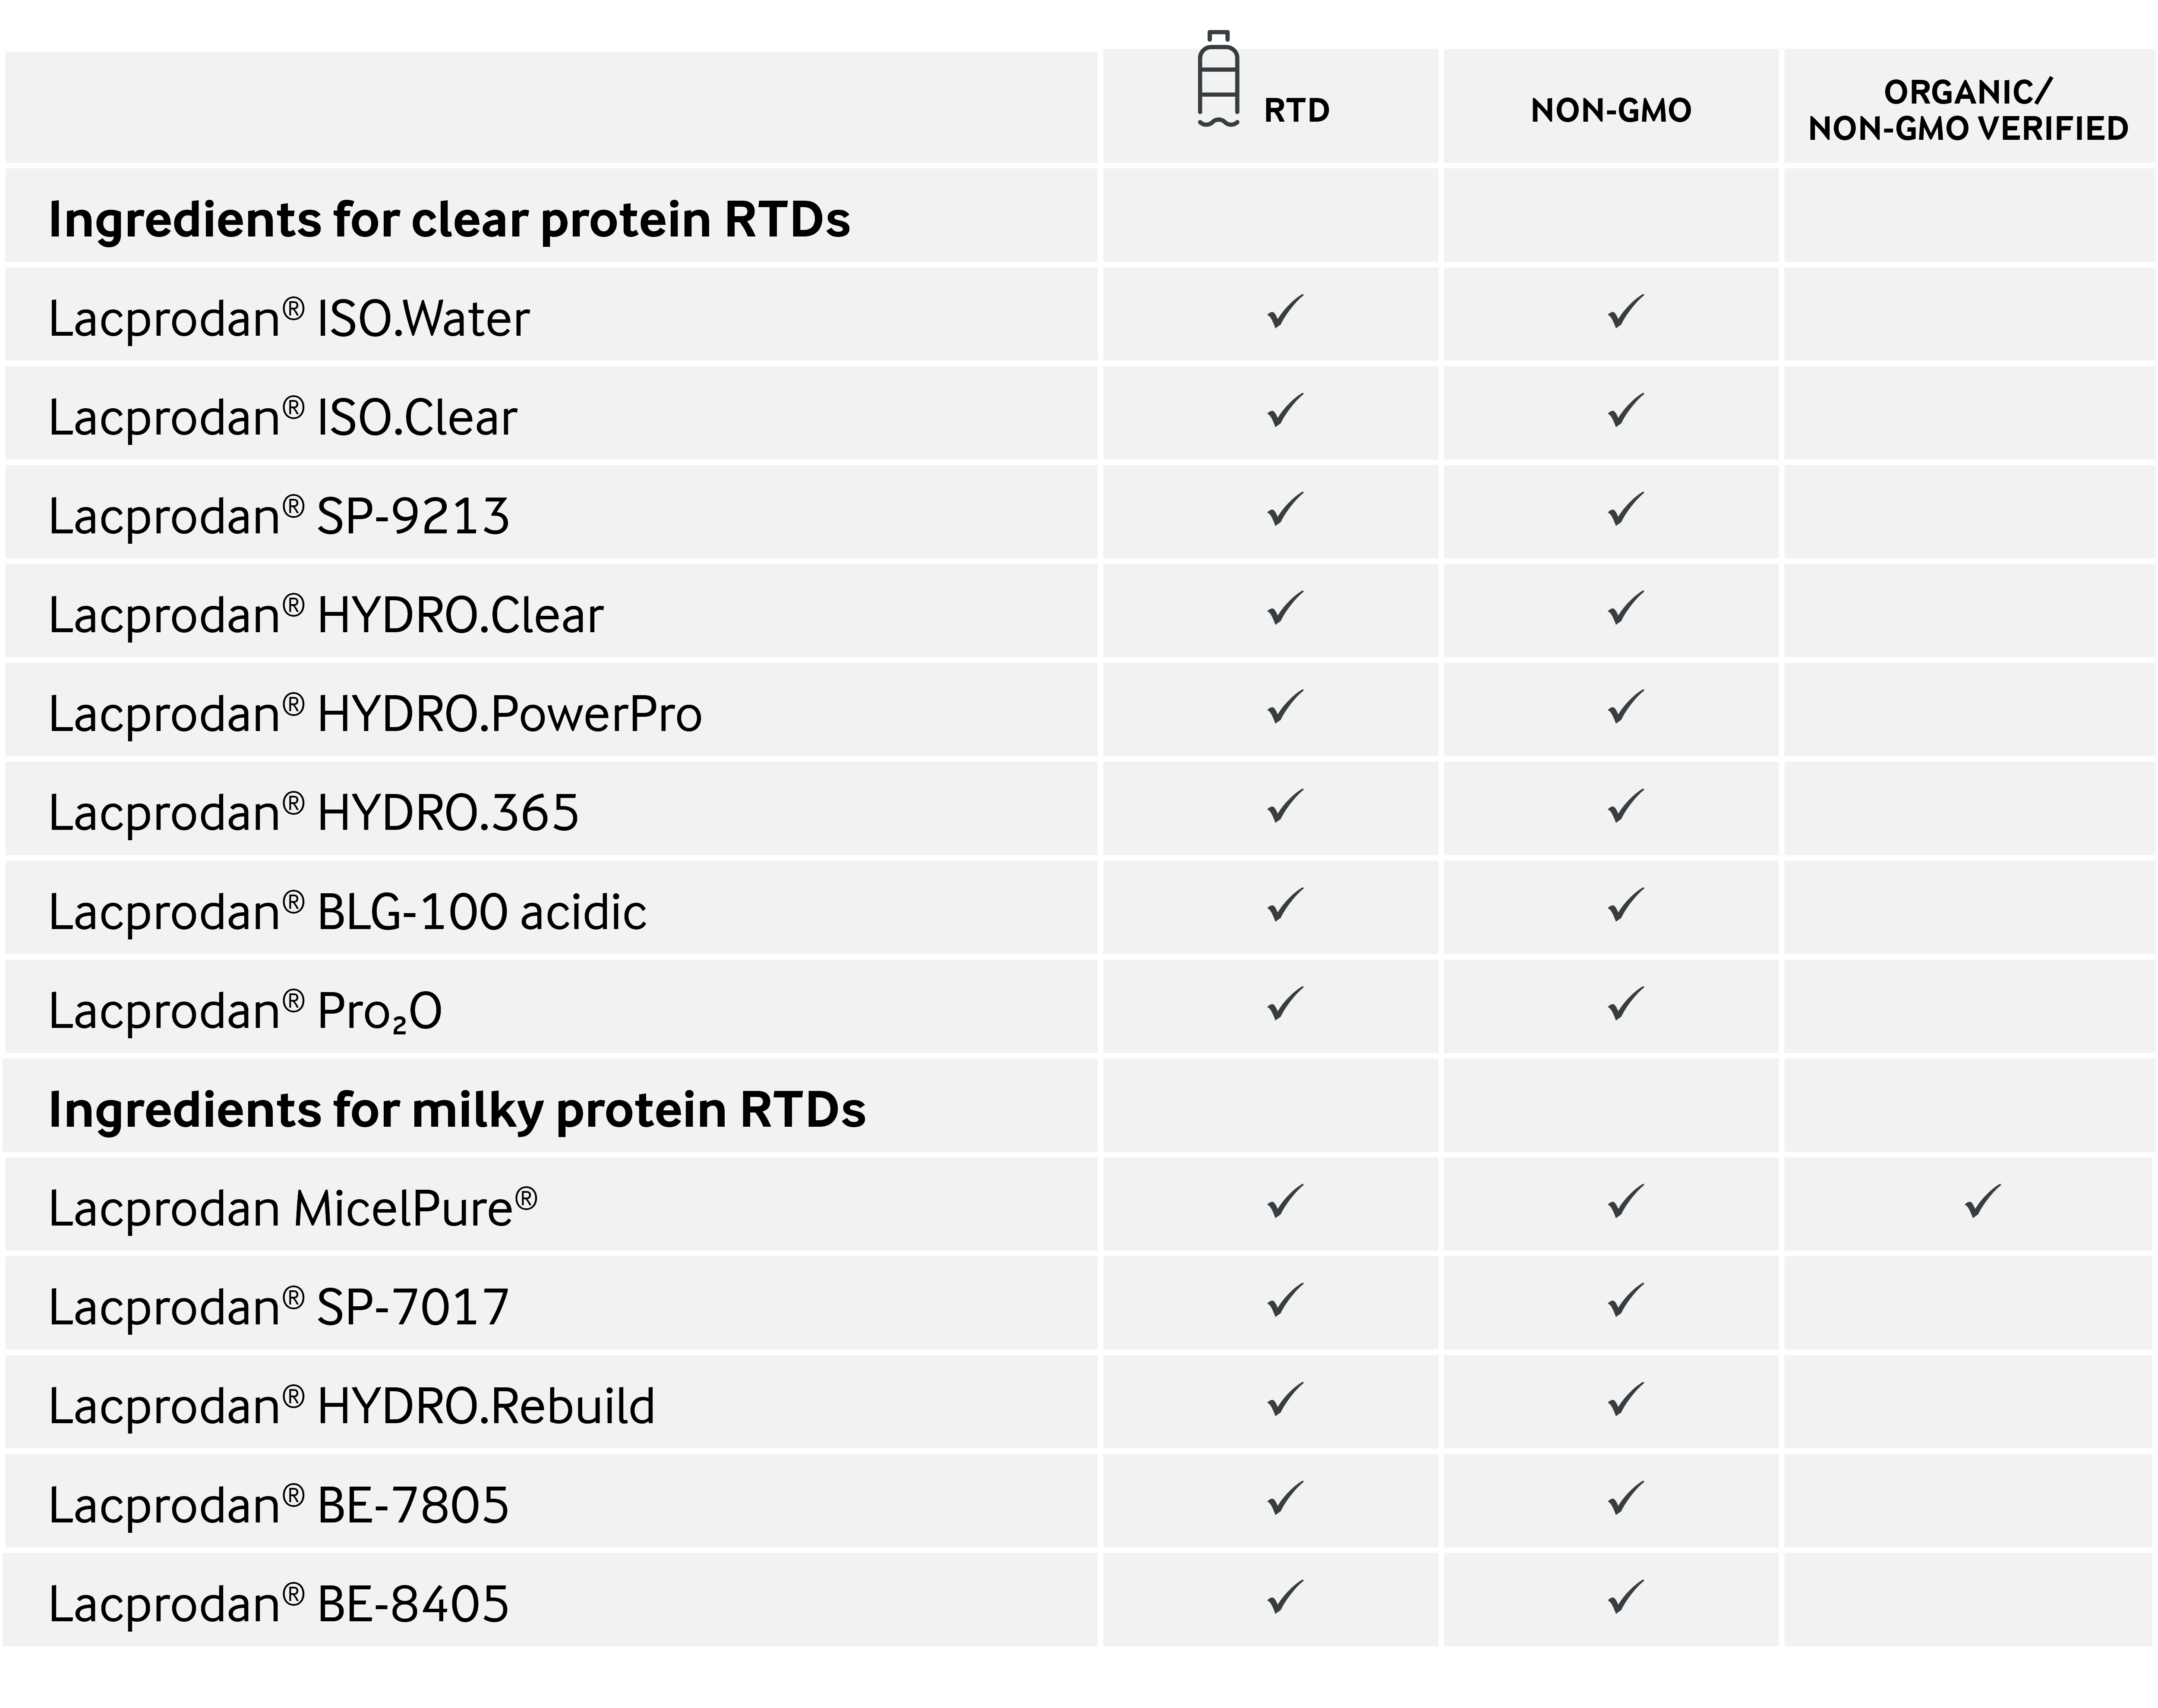
Task: Click NON-GMO checkmark in HYDRO.PowerPro row
Action: click(1625, 708)
